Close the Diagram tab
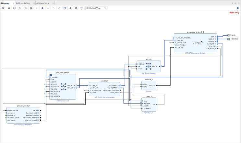The image size is (241, 143). [x=14, y=3]
